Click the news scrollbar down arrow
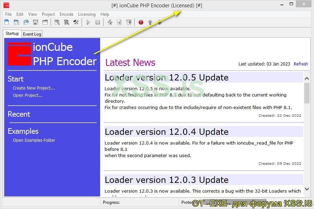314x209 pixels. pos(307,189)
